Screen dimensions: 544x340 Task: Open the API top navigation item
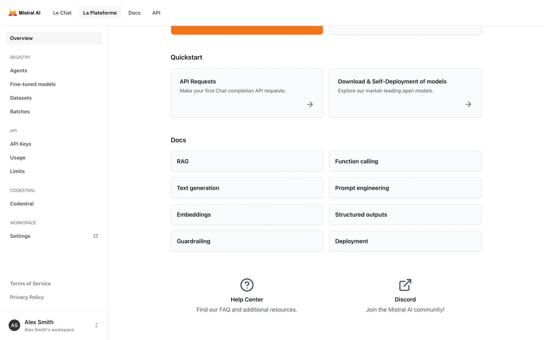[x=156, y=13]
